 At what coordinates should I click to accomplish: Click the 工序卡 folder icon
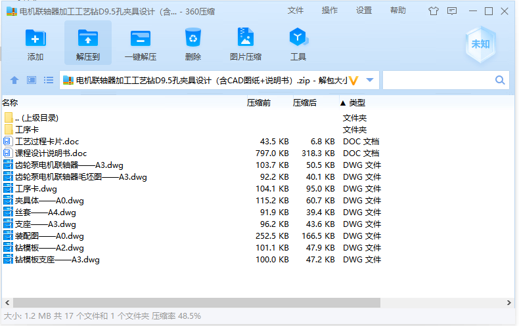click(9, 129)
